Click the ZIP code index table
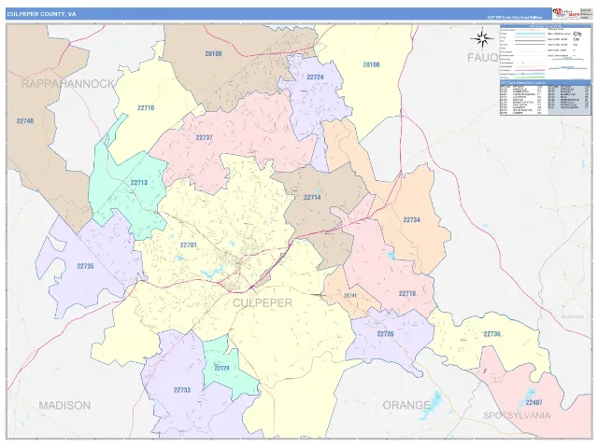Image resolution: width=598 pixels, height=448 pixels. [546, 98]
